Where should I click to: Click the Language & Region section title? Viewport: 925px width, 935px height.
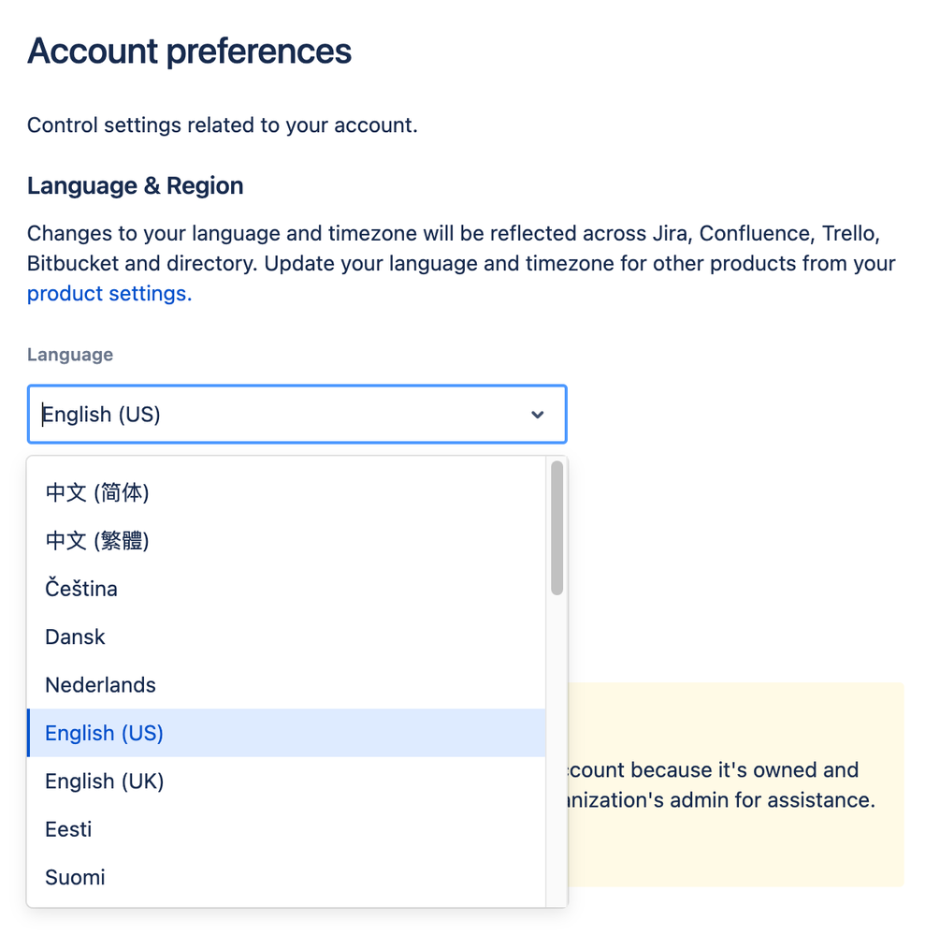[x=135, y=185]
